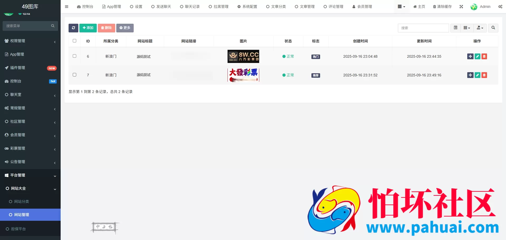Click the 添加 button to add a record
Screen dimensions: 506x240
pos(88,28)
